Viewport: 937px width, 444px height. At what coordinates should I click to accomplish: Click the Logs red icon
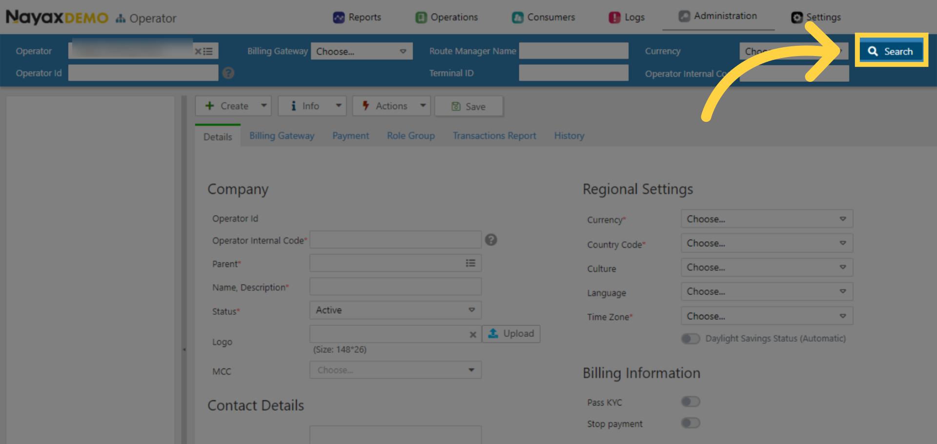(614, 18)
